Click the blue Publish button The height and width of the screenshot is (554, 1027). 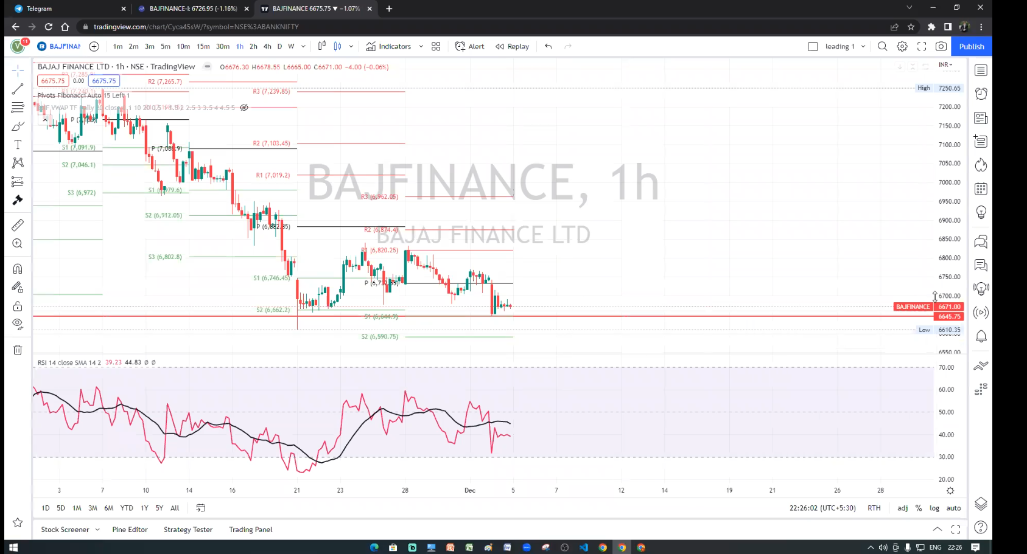(971, 46)
